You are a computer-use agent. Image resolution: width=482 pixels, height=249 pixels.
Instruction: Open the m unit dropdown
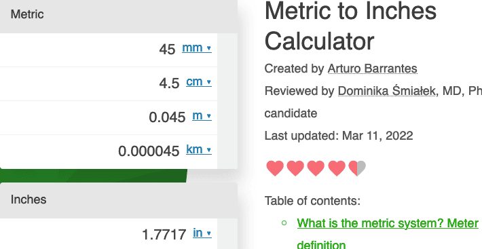[202, 116]
